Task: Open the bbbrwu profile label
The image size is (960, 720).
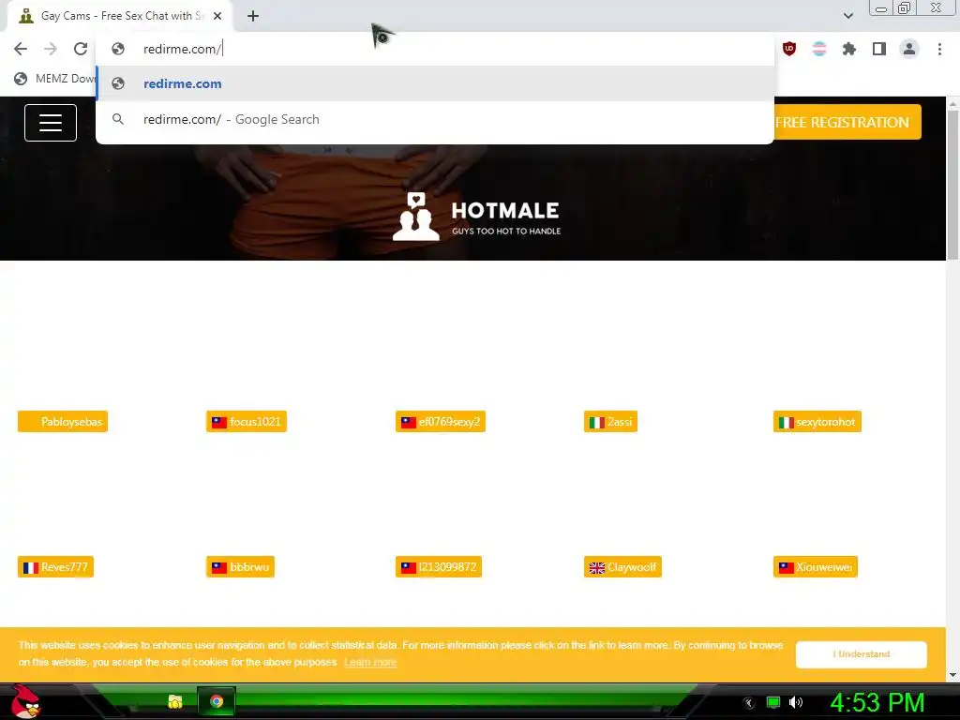Action: coord(240,566)
